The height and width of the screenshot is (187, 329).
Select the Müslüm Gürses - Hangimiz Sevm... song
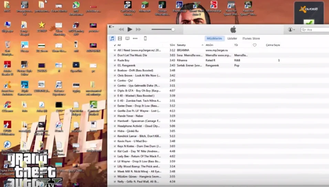(x=139, y=177)
